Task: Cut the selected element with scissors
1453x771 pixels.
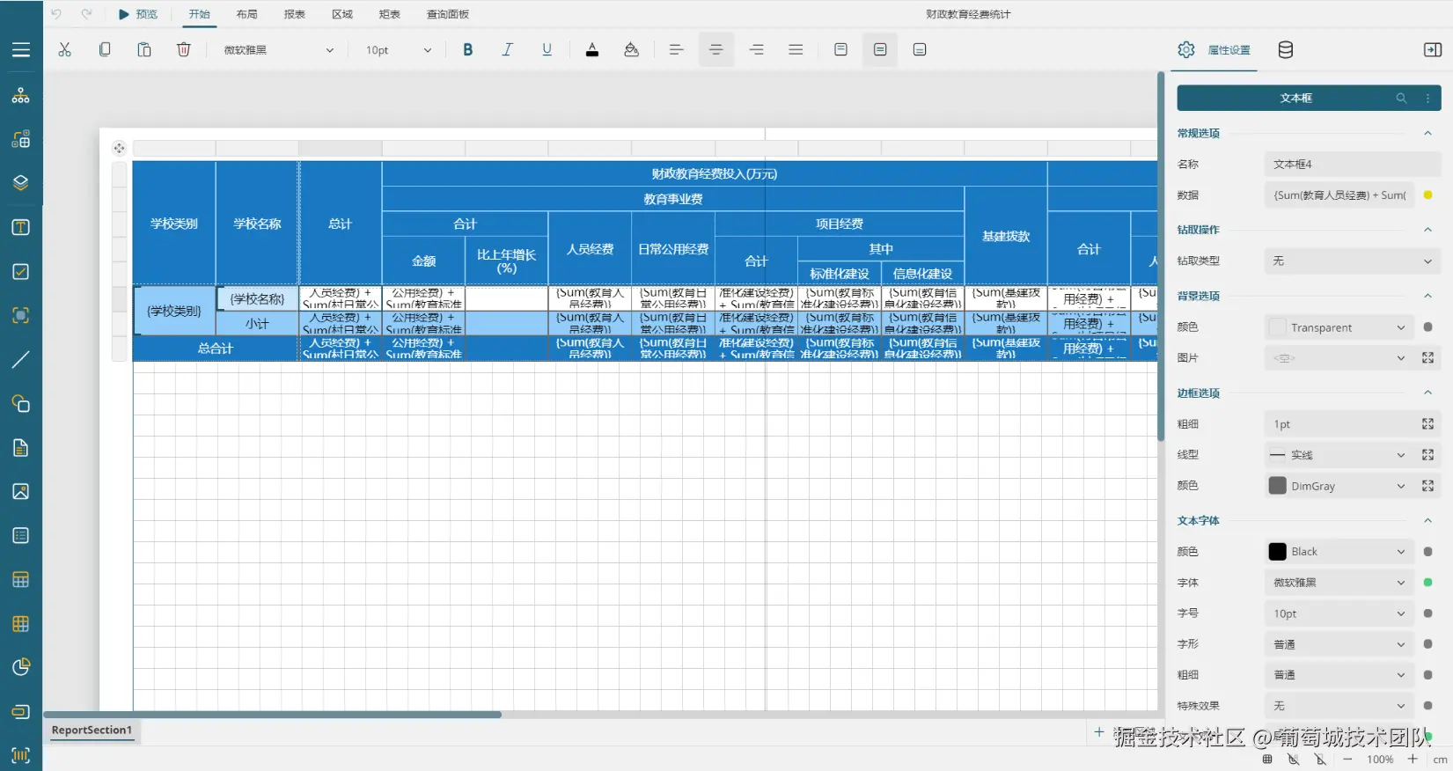Action: coord(64,50)
